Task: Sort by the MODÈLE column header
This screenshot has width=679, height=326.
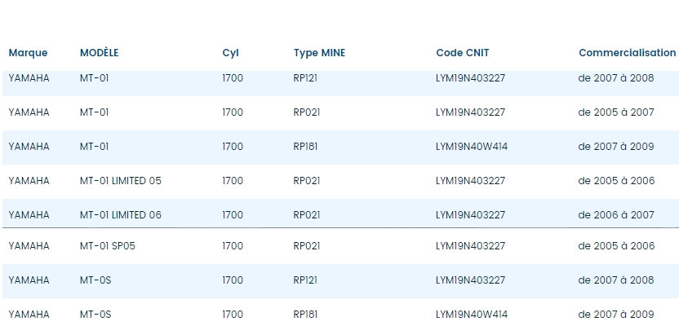Action: click(100, 53)
